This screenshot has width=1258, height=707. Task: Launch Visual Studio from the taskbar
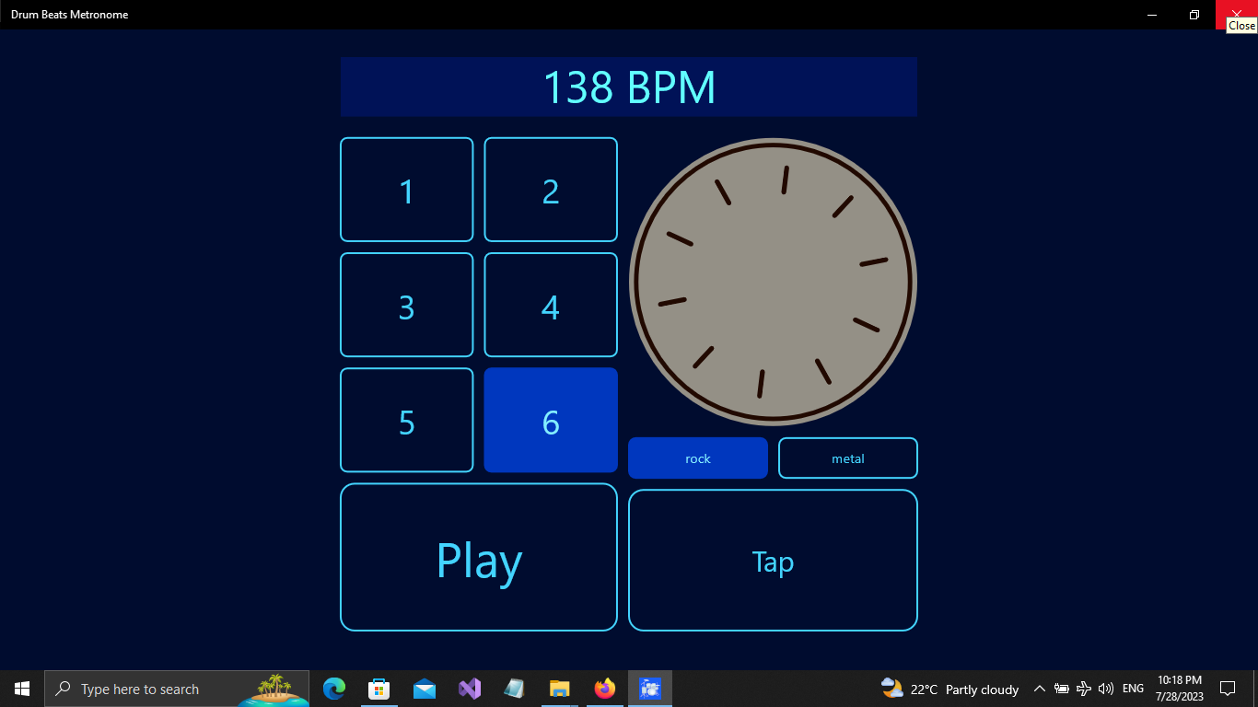470,689
